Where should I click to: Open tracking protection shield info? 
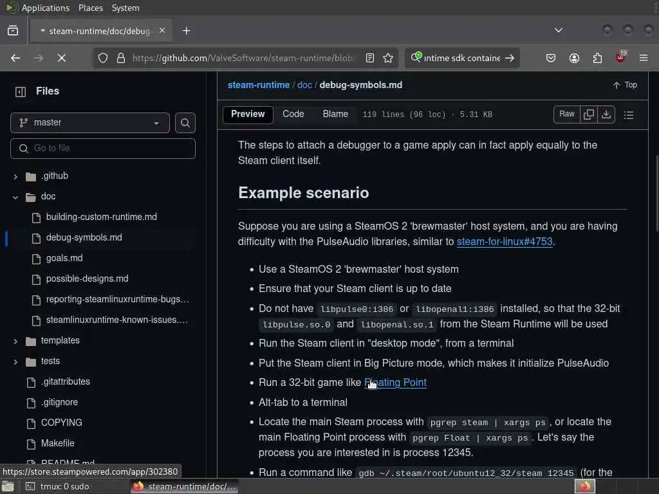click(x=103, y=58)
